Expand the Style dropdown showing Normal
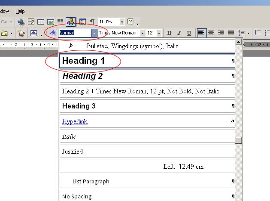The height and width of the screenshot is (201, 270). [x=94, y=33]
